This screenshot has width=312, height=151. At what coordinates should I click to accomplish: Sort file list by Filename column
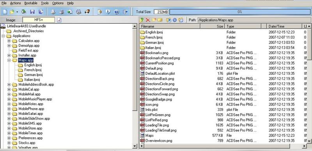pos(170,26)
